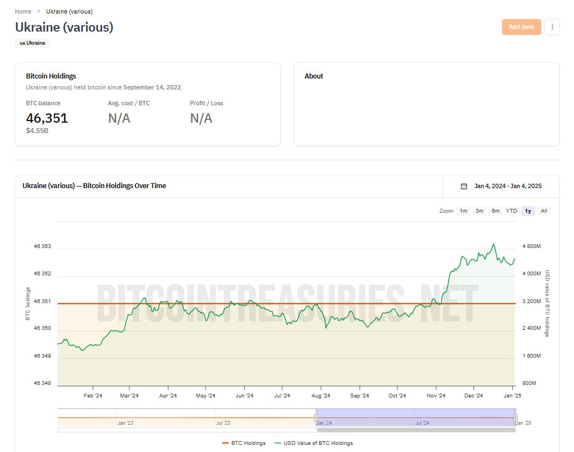Set chart zoom to 3m
This screenshot has width=574, height=452.
point(479,211)
